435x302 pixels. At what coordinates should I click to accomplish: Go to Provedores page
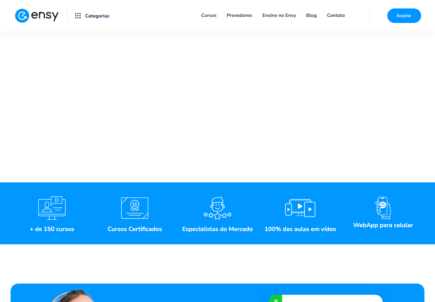tap(239, 15)
